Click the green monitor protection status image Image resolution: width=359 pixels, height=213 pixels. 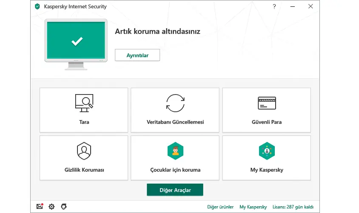[76, 44]
